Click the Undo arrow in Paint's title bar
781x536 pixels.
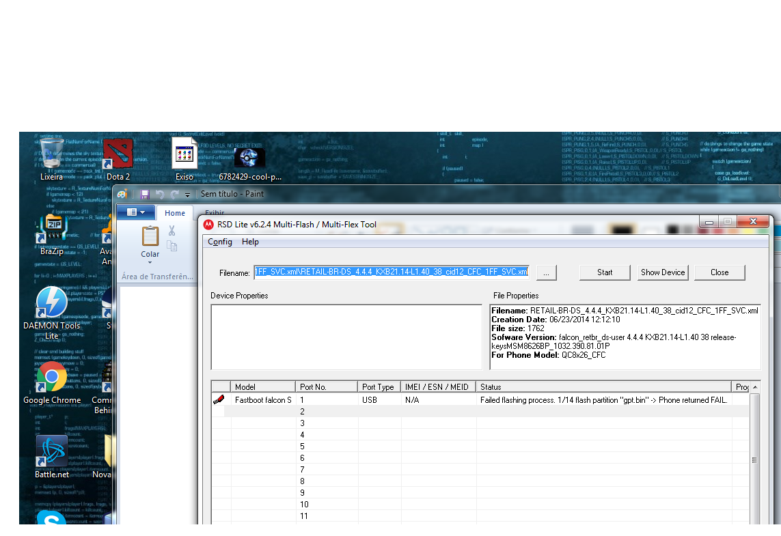pyautogui.click(x=160, y=194)
